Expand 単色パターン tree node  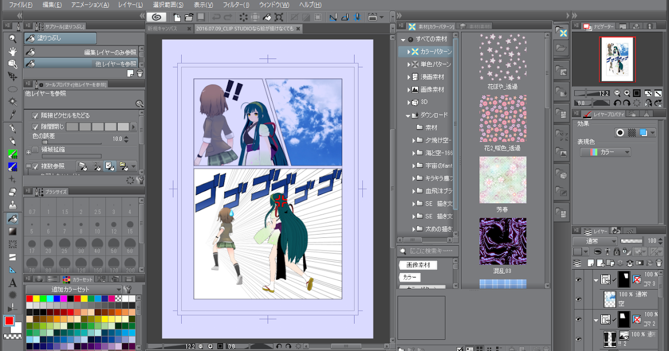(409, 64)
